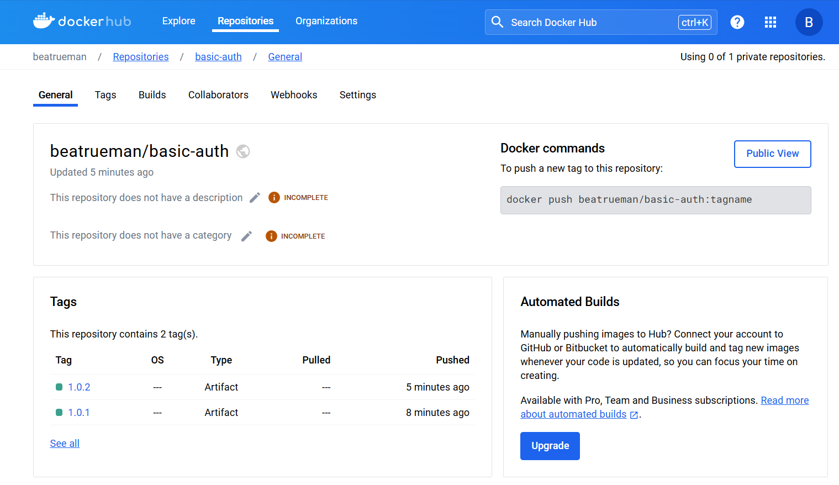This screenshot has width=839, height=485.
Task: Open the apps grid menu icon
Action: click(x=770, y=22)
